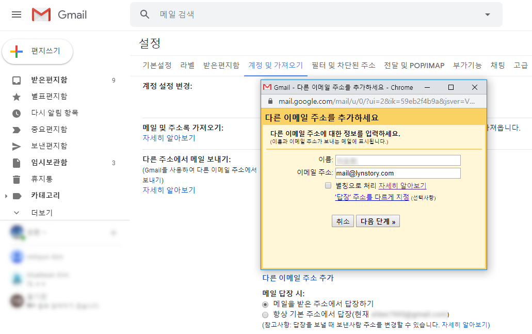Click the popup URL address text
532x334 pixels.
(x=377, y=101)
